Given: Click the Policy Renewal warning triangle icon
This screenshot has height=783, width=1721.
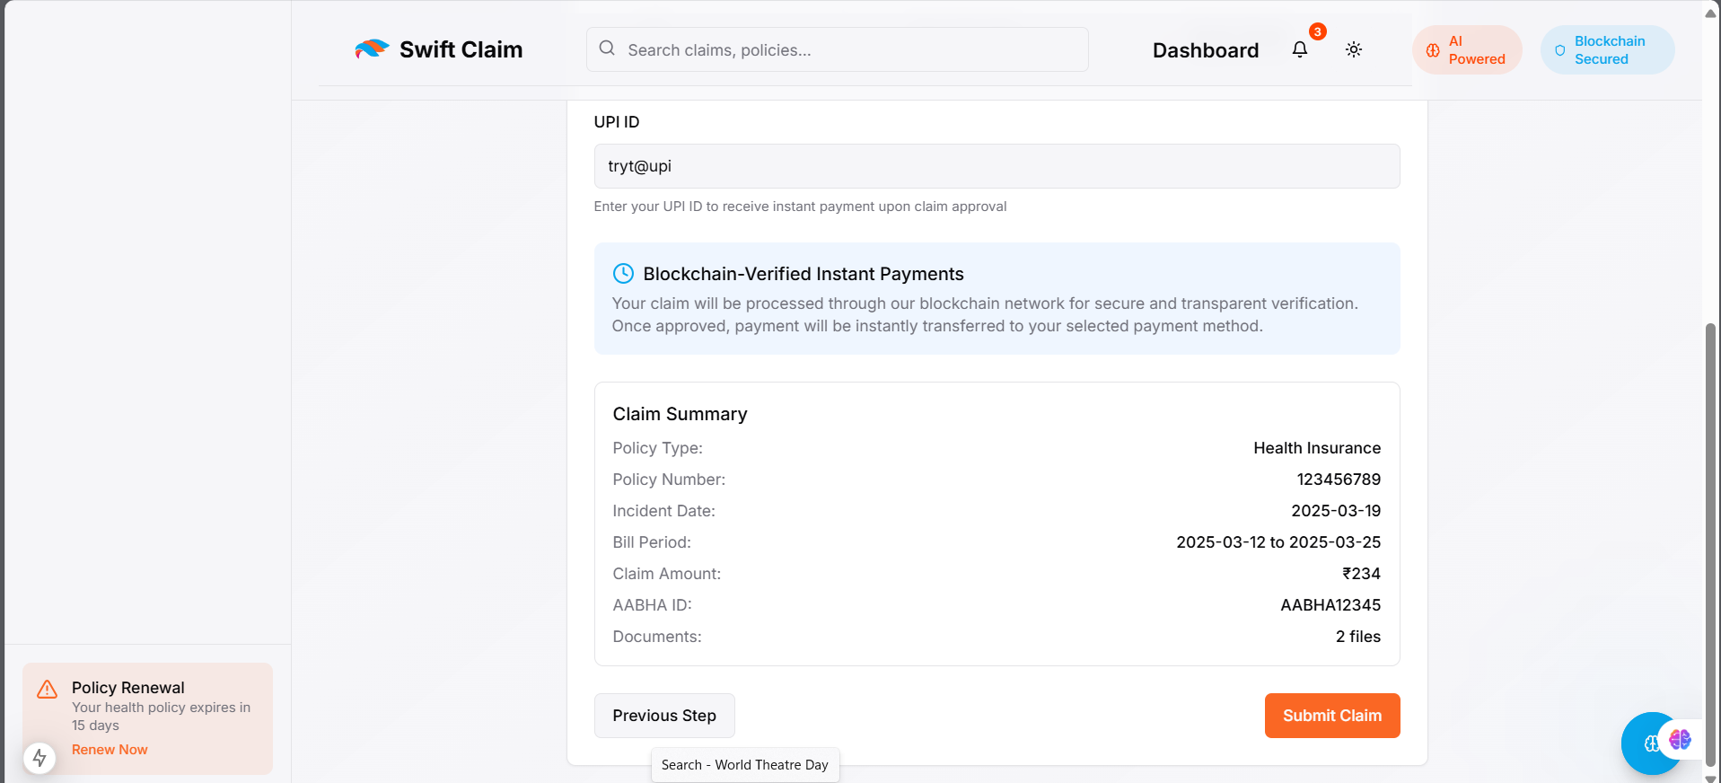Looking at the screenshot, I should [x=47, y=689].
